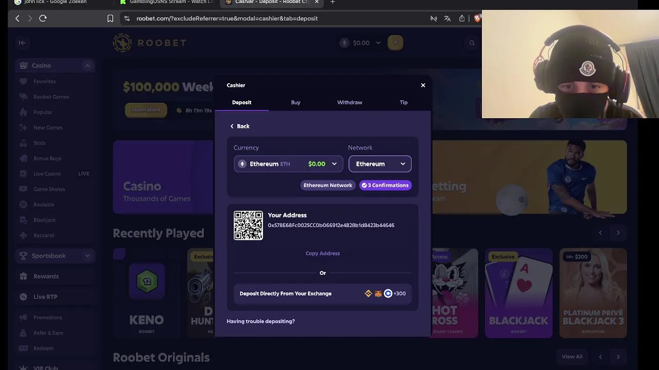Click the Learn More button on banner
The height and width of the screenshot is (370, 659).
pos(146,110)
